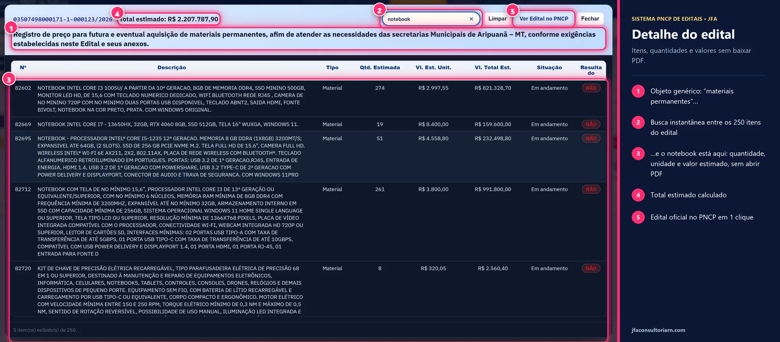Select edital ID 03507498000171-1-000123/2026
Viewport: 780px width, 342px height.
63,19
